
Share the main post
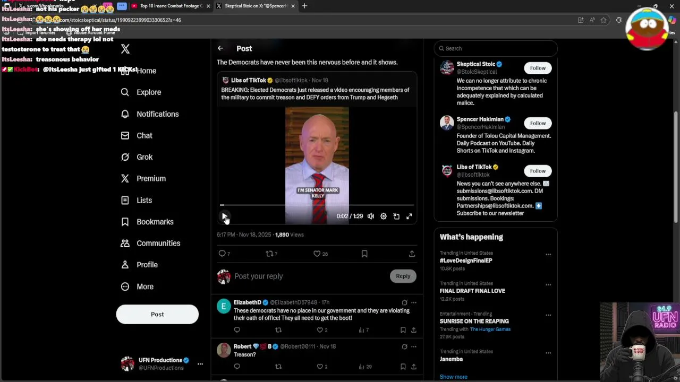click(x=412, y=254)
